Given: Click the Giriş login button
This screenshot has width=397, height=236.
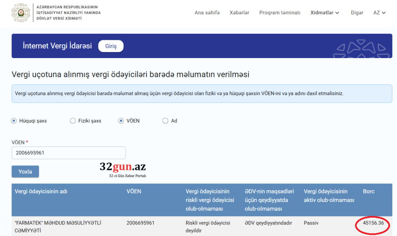Looking at the screenshot, I should pyautogui.click(x=110, y=46).
